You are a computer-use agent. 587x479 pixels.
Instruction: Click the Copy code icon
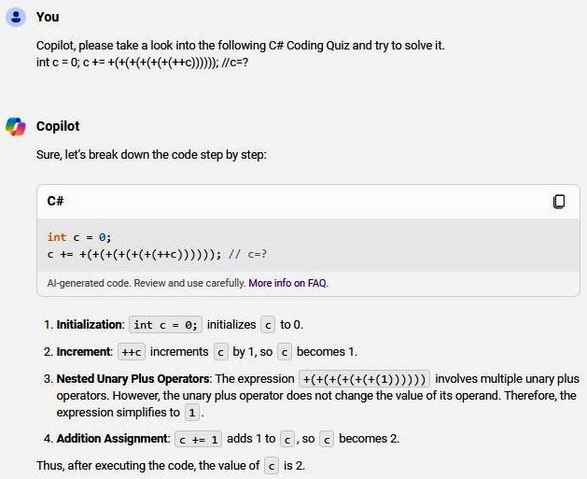tap(559, 202)
